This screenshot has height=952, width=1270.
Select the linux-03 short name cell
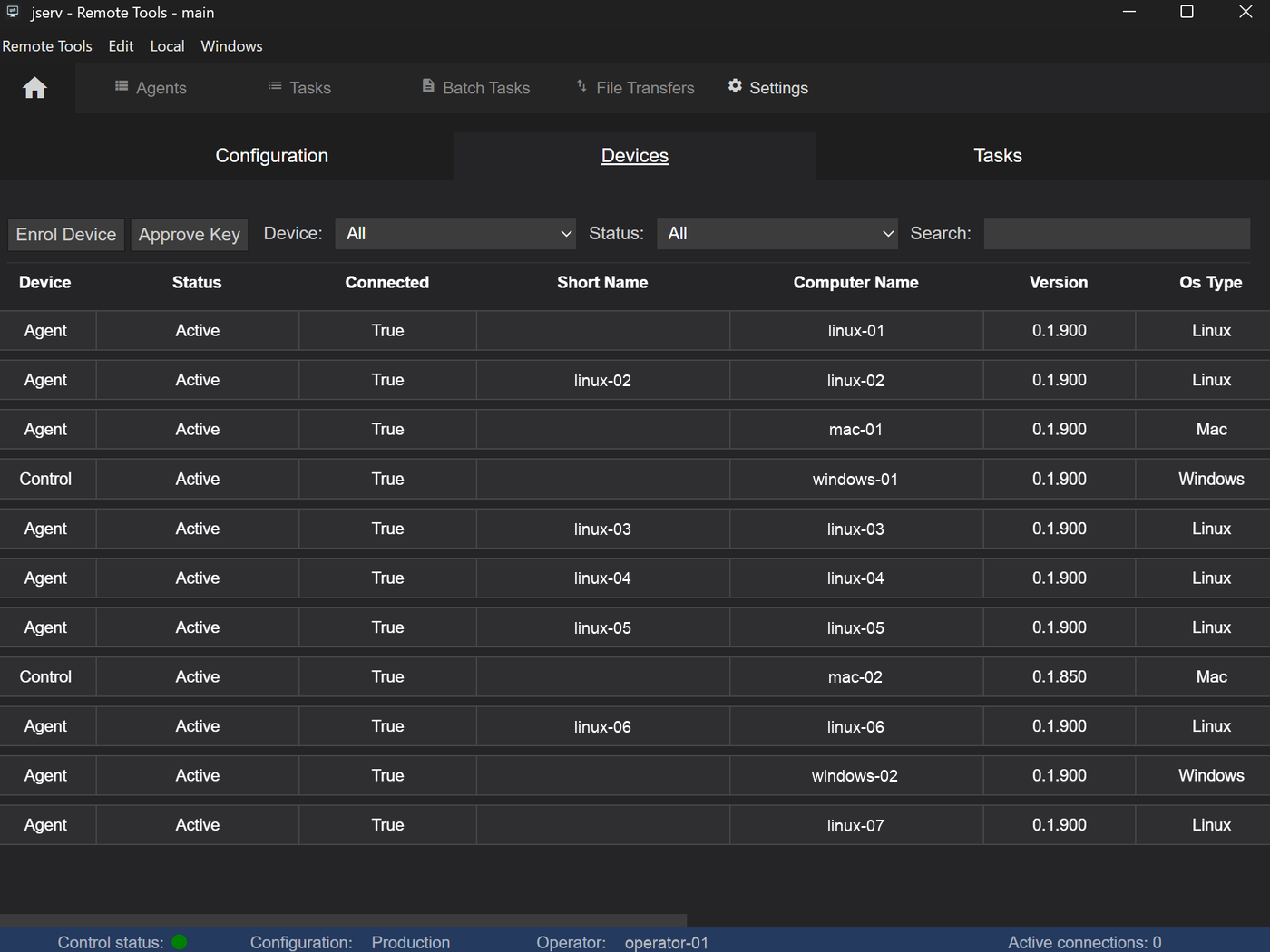tap(602, 529)
